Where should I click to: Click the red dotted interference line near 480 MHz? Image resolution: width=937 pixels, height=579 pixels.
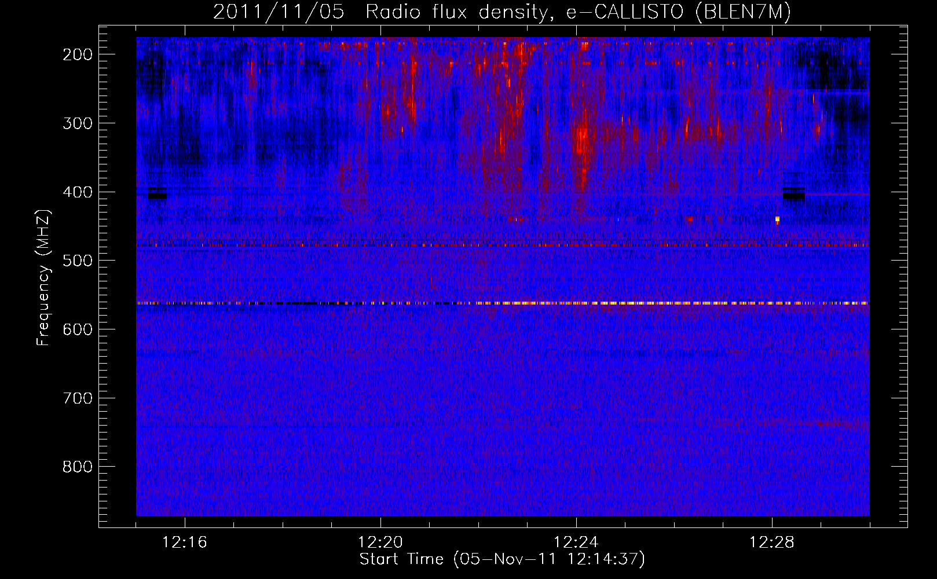point(503,245)
